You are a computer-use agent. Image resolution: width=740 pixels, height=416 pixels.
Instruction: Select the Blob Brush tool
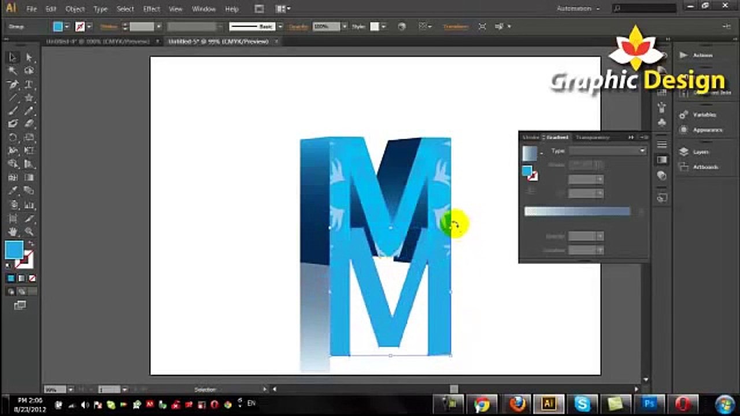[x=13, y=124]
